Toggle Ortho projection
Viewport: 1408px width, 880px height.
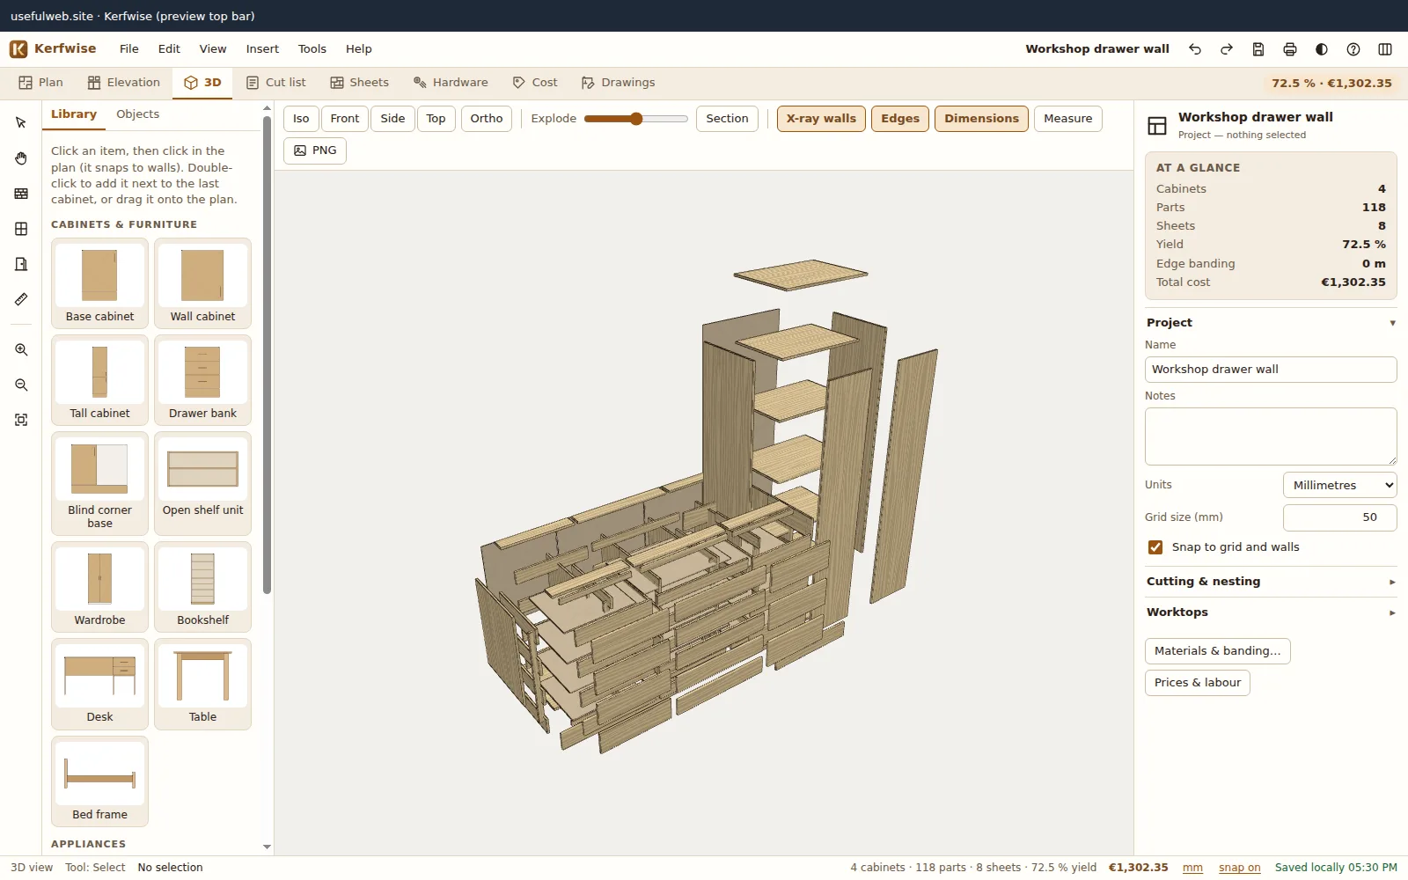point(487,119)
